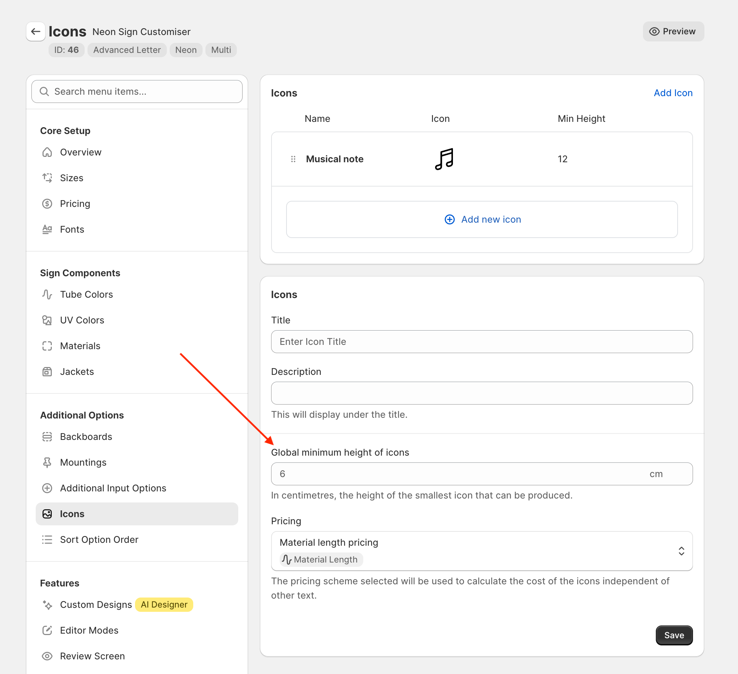Click the Pricing dollar icon in sidebar
This screenshot has width=738, height=674.
point(47,204)
